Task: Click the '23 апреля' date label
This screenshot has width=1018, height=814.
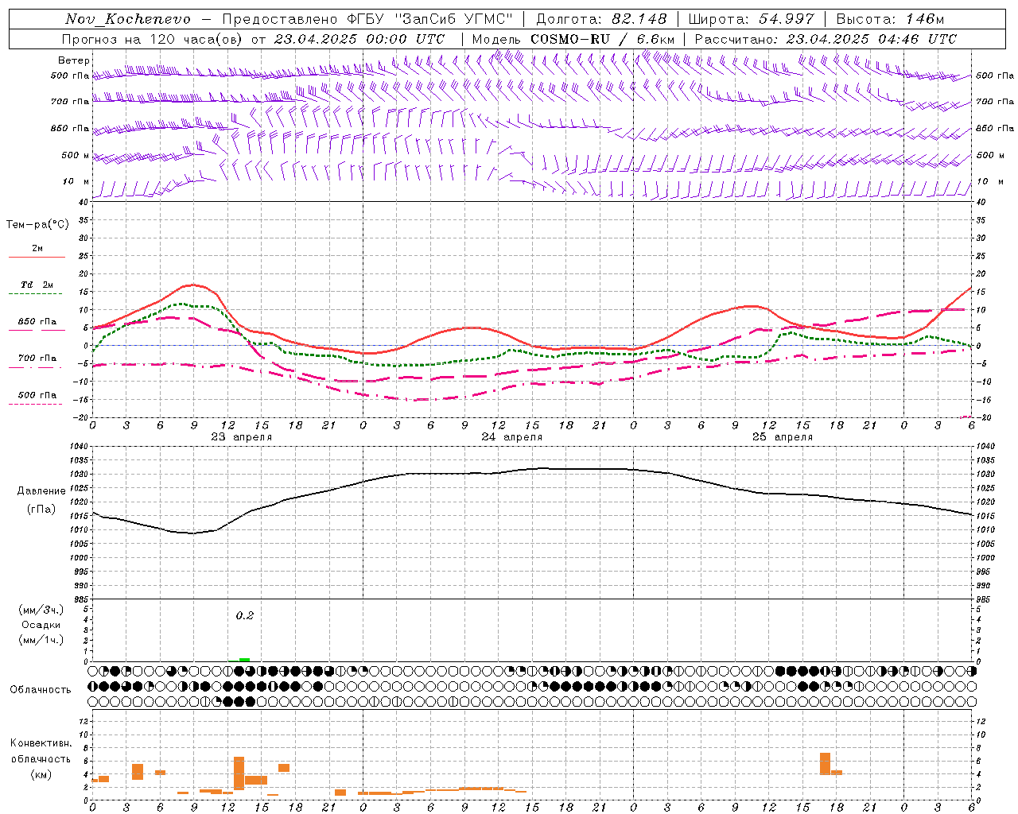Action: [x=241, y=437]
